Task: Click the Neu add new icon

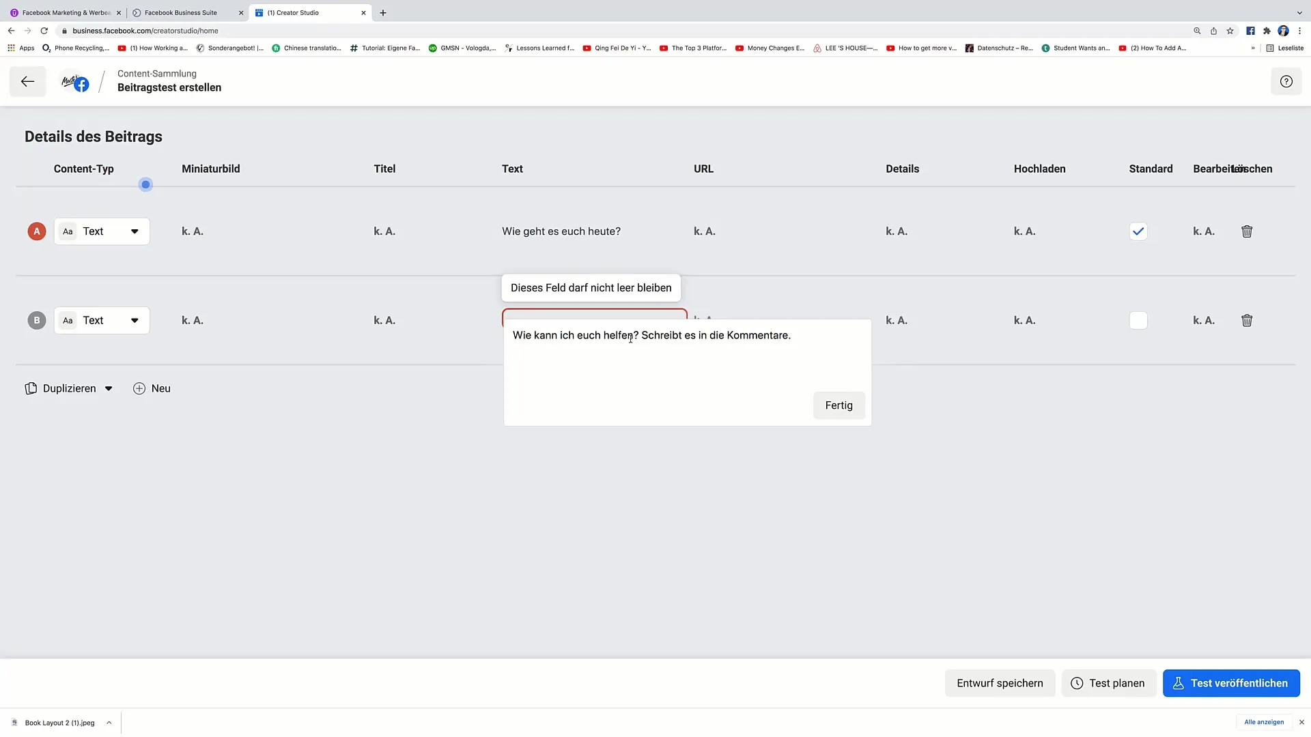Action: (139, 388)
